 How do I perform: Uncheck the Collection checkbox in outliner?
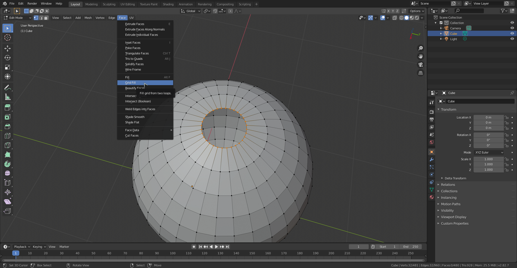[x=441, y=23]
